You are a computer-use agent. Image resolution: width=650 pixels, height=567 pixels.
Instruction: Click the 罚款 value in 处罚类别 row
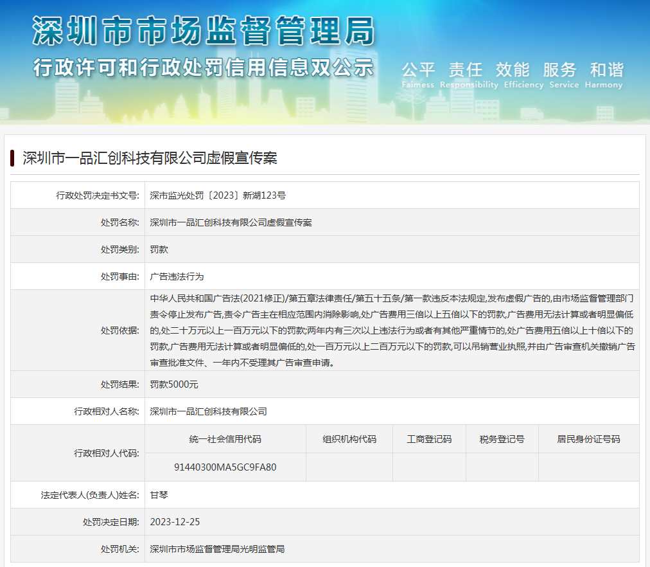pos(159,249)
